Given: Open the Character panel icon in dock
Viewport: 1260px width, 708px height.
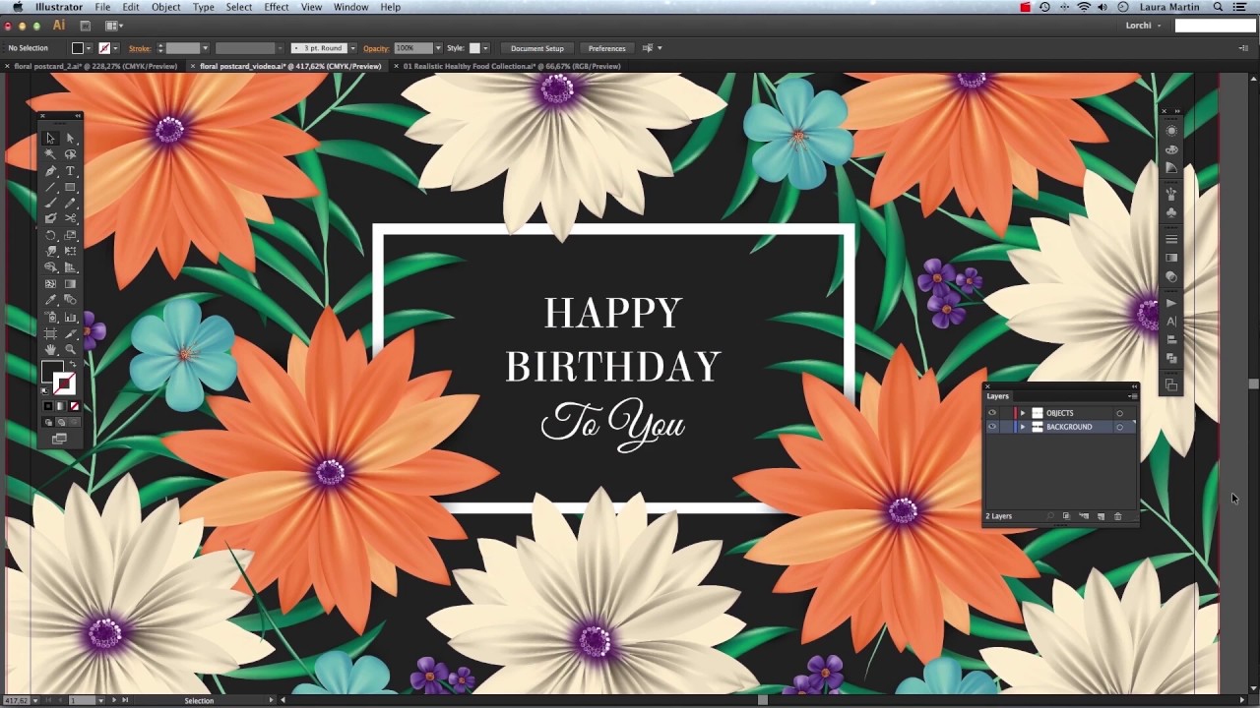Looking at the screenshot, I should 1171,322.
